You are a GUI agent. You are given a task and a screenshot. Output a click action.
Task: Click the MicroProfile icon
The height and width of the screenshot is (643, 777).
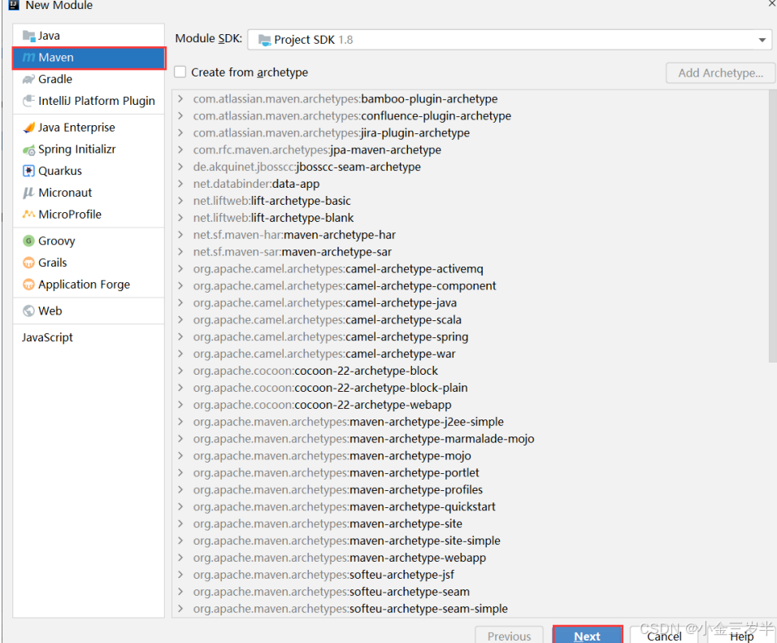28,214
